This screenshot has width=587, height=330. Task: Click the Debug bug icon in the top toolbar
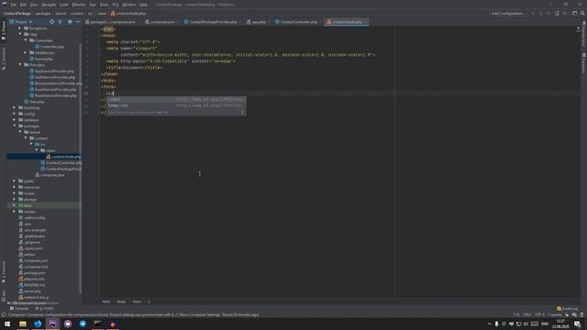coord(541,13)
